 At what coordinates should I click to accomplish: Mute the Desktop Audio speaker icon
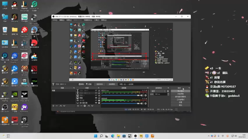tap(142, 103)
